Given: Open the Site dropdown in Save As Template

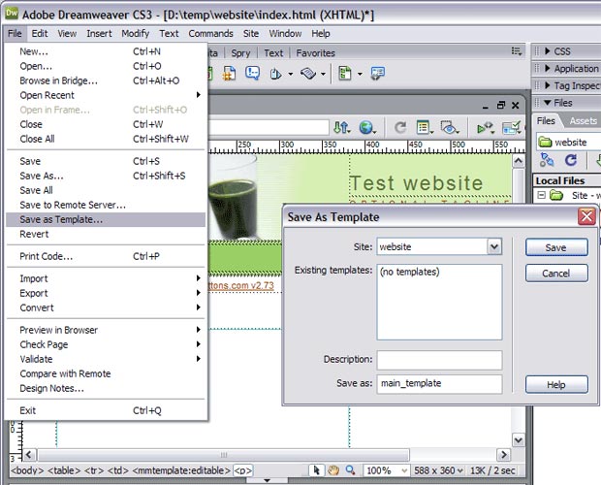Looking at the screenshot, I should (494, 246).
